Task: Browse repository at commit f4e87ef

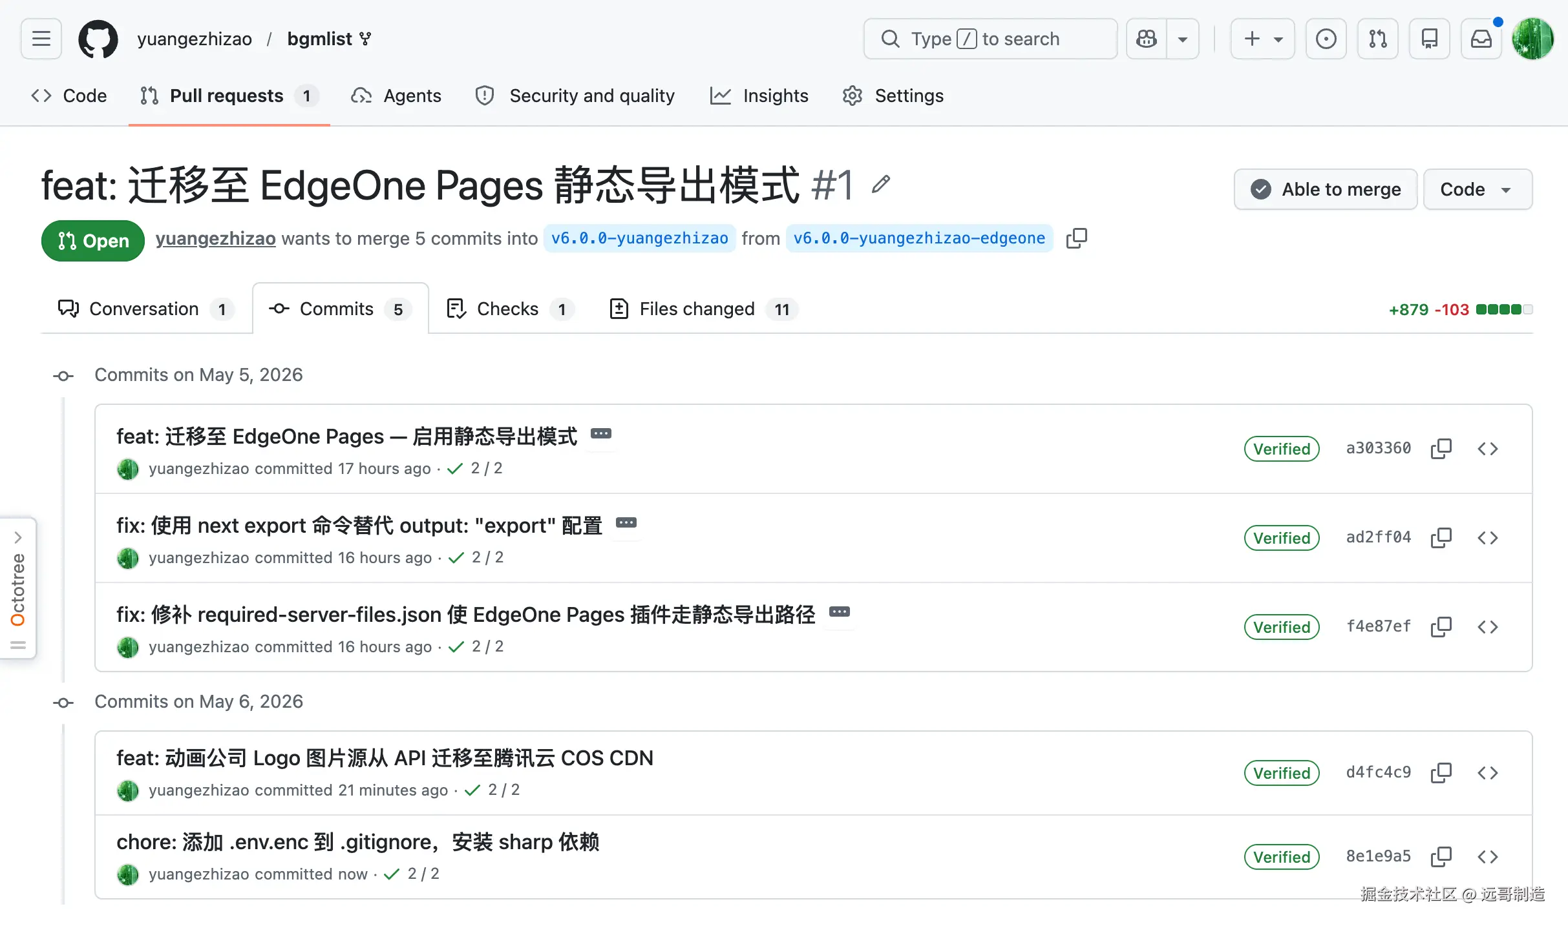Action: coord(1488,626)
